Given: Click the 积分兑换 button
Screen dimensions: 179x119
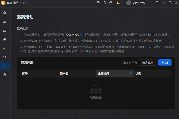Looking at the screenshot, I should [148, 62].
